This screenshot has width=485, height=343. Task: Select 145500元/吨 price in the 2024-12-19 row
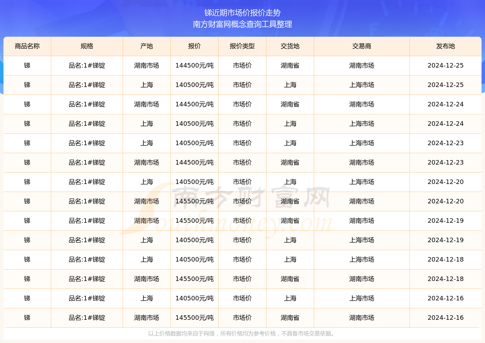click(x=195, y=221)
